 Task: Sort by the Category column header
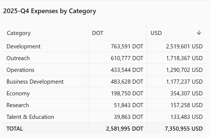point(19,33)
